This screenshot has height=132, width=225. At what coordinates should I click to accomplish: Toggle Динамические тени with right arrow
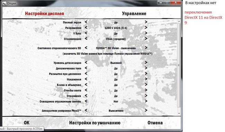146,68
